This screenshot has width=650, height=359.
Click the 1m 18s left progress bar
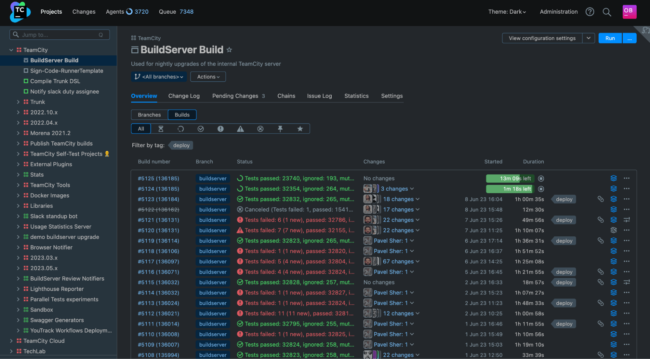(510, 189)
